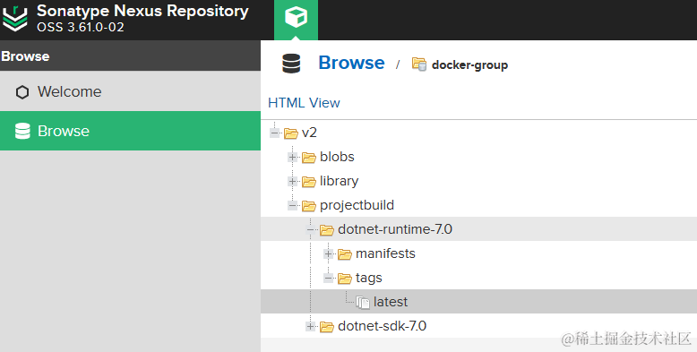The width and height of the screenshot is (697, 352).
Task: Open the Welcome sidebar menu item
Action: pyautogui.click(x=130, y=91)
